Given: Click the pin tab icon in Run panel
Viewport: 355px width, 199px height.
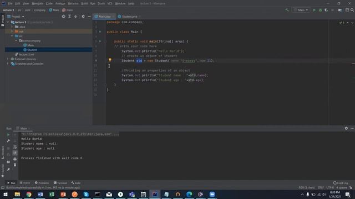Looking at the screenshot, I should (8, 170).
